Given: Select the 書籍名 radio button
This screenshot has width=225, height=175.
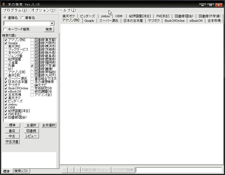Looking at the screenshot, I should tap(5, 18).
